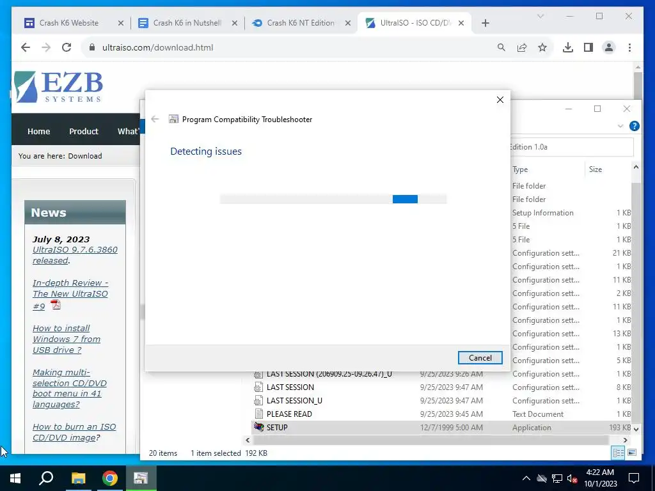Toggle Chrome side panel
This screenshot has width=655, height=491.
588,47
